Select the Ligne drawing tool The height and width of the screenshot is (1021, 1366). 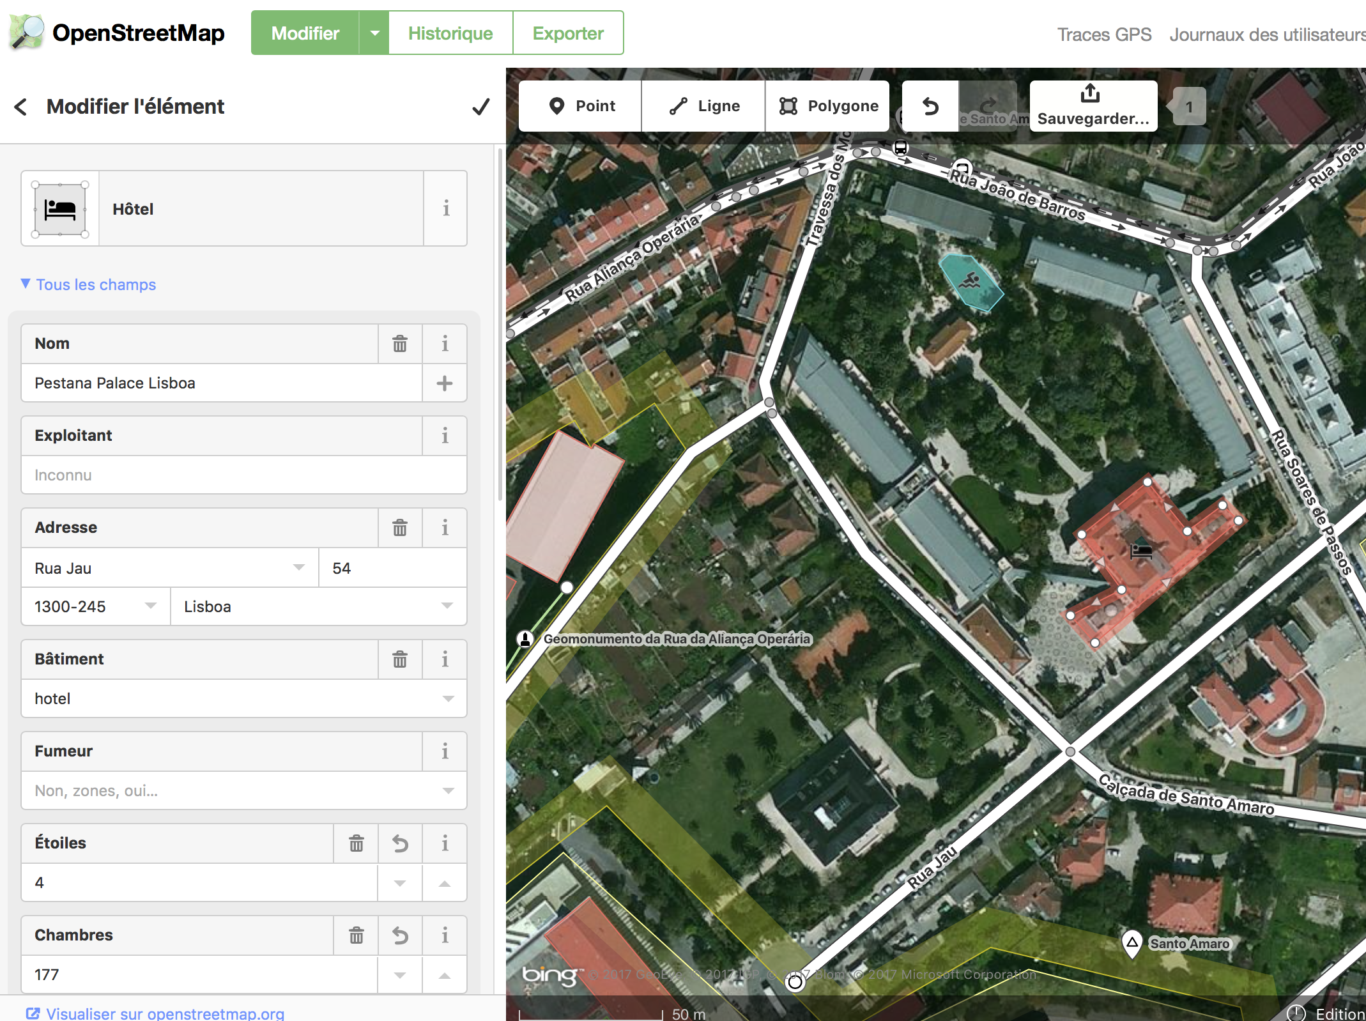703,106
